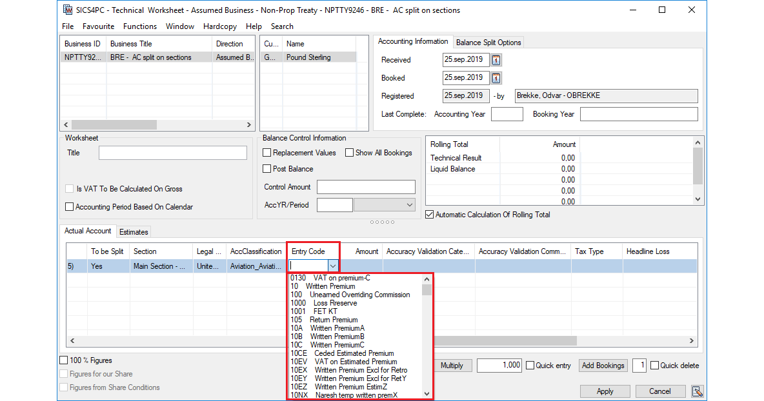Enable the Replacement Values checkbox
The width and height of the screenshot is (764, 401).
click(x=267, y=153)
